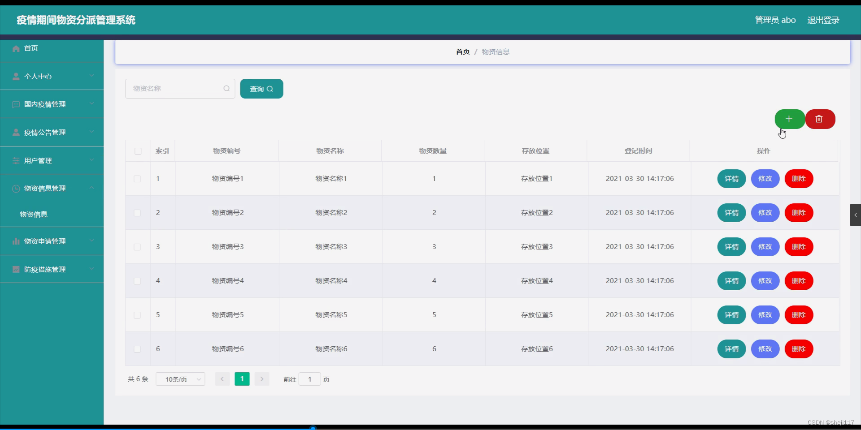
Task: Go to next page arrow
Action: tap(262, 379)
